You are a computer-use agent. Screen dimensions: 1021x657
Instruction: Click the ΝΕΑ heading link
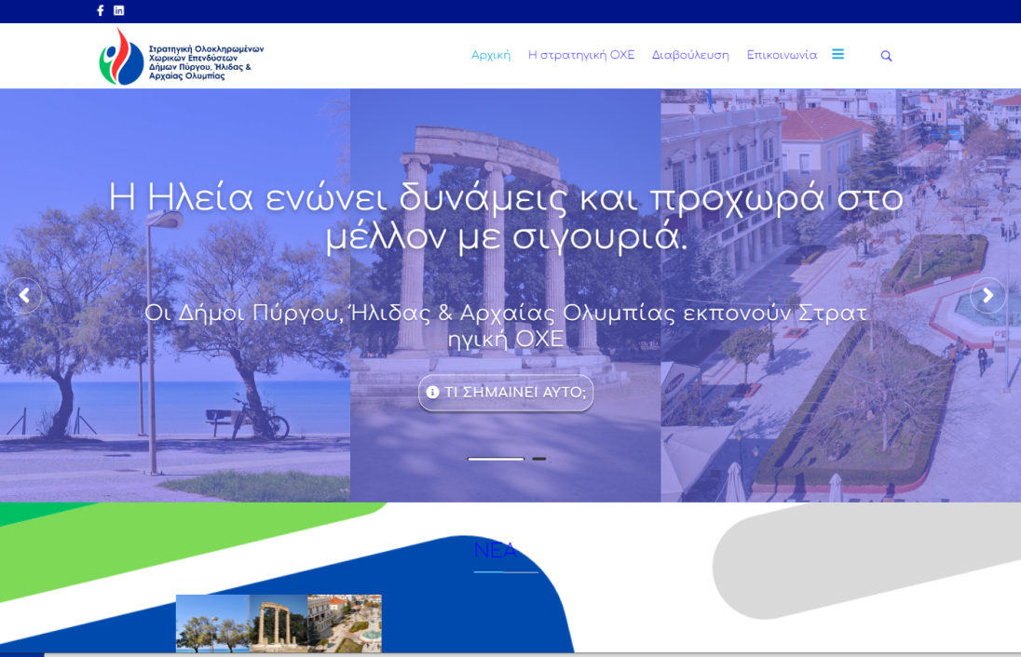pos(495,550)
